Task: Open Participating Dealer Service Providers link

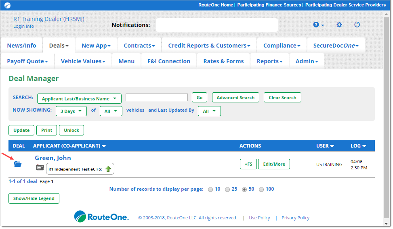Action: pos(345,5)
